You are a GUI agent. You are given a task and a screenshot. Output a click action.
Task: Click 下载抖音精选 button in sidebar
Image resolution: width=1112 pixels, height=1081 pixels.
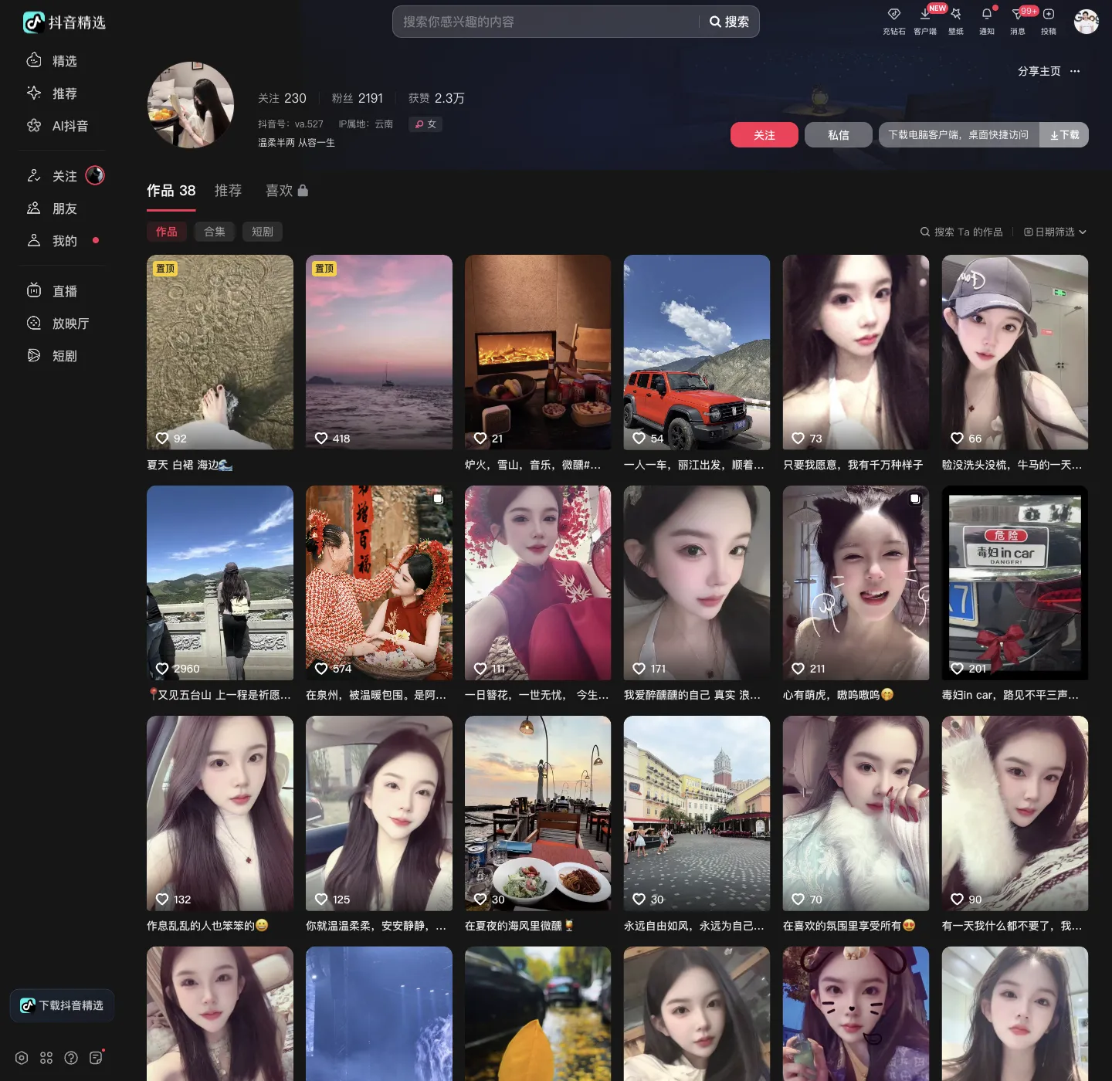pos(63,1005)
